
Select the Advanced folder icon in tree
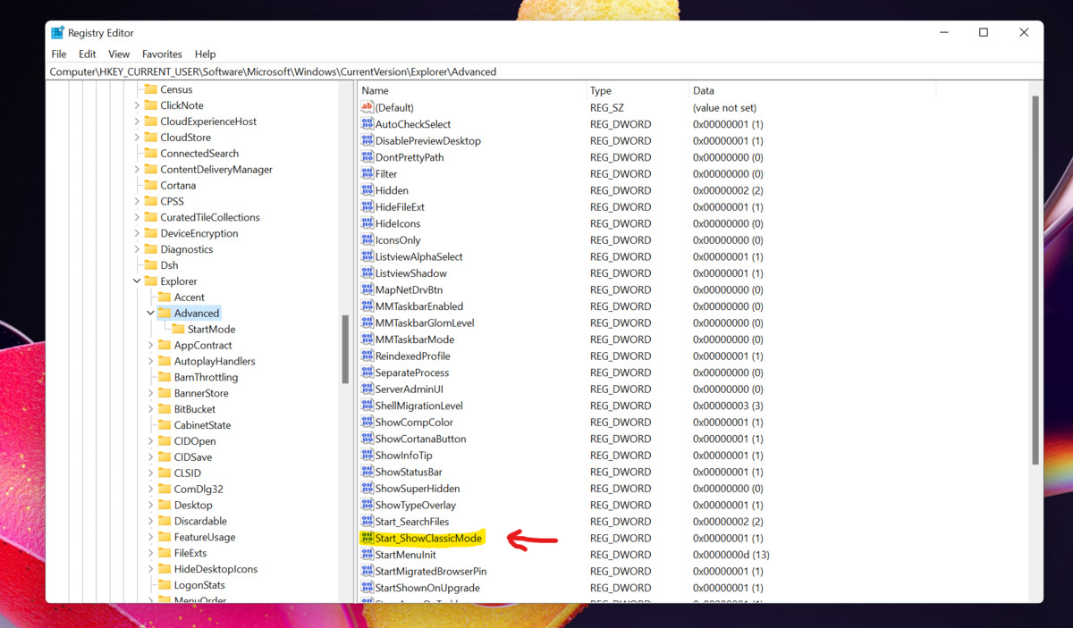coord(165,314)
